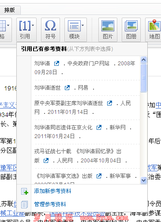161x222 pixels.
Task: Click 添加新参考资料 link
Action: [52, 191]
